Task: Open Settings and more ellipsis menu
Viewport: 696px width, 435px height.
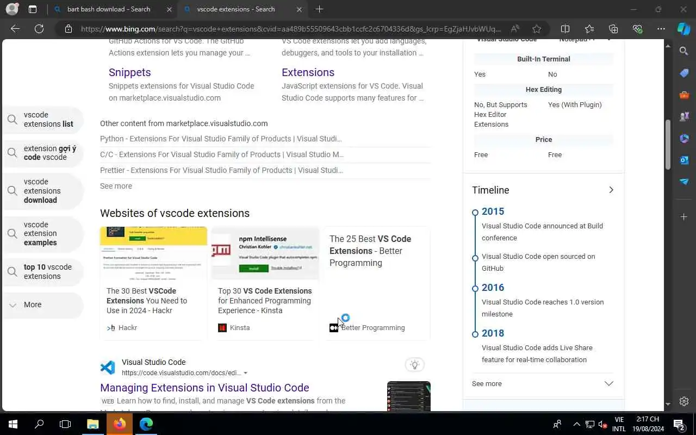Action: (661, 29)
